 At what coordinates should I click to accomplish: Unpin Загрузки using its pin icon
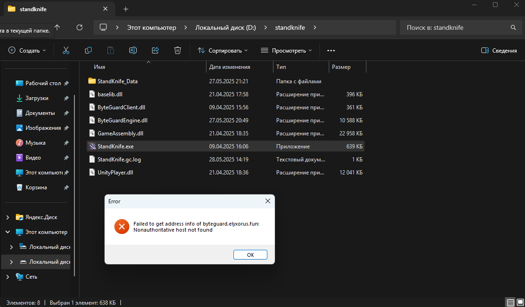(66, 98)
